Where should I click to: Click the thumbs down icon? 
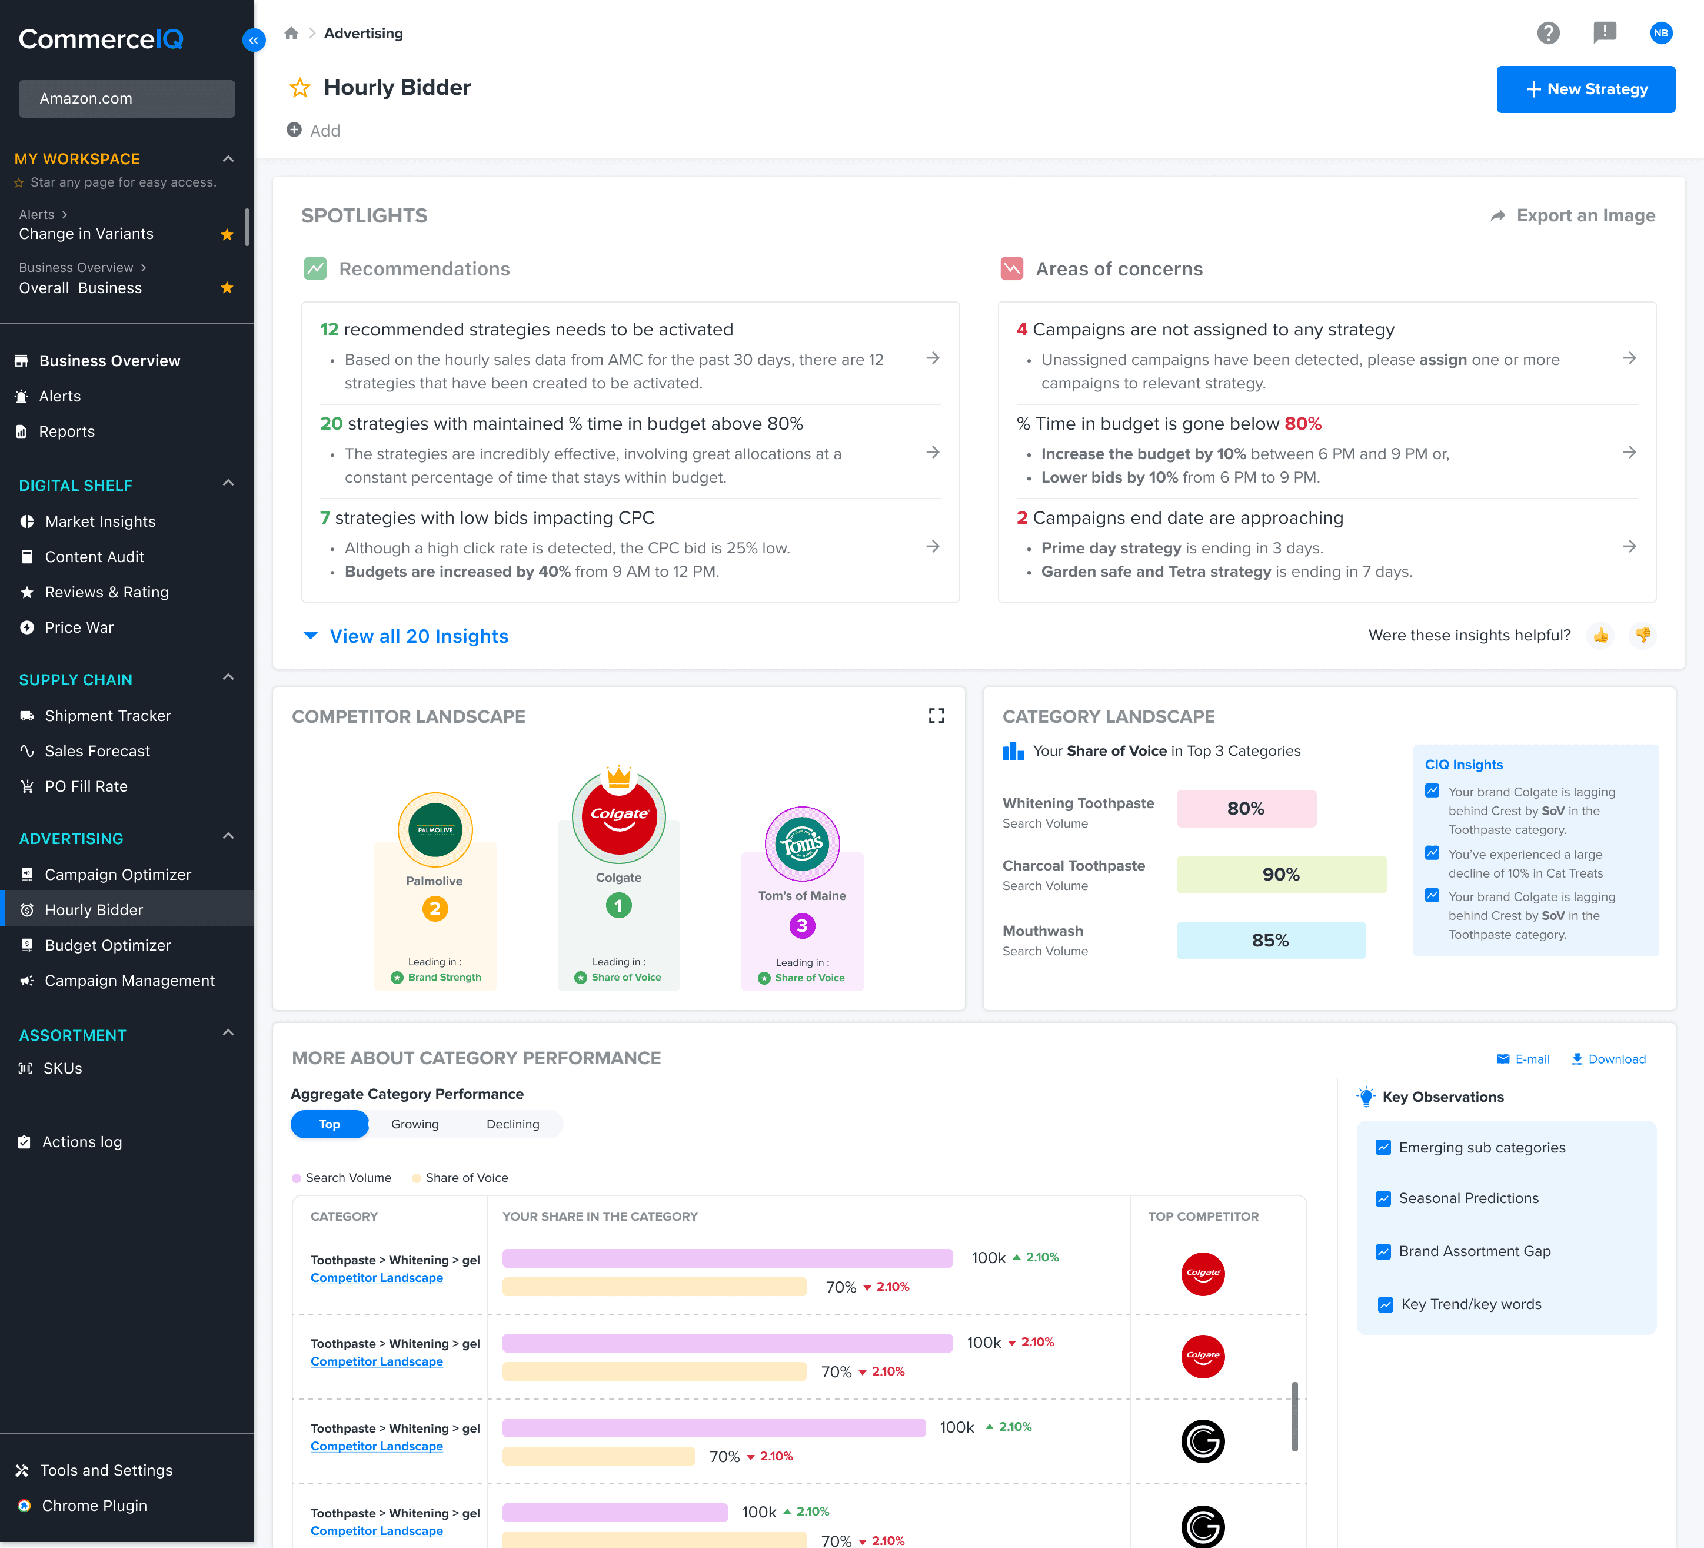coord(1642,635)
